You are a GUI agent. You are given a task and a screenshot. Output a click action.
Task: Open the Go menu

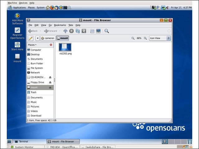point(50,25)
